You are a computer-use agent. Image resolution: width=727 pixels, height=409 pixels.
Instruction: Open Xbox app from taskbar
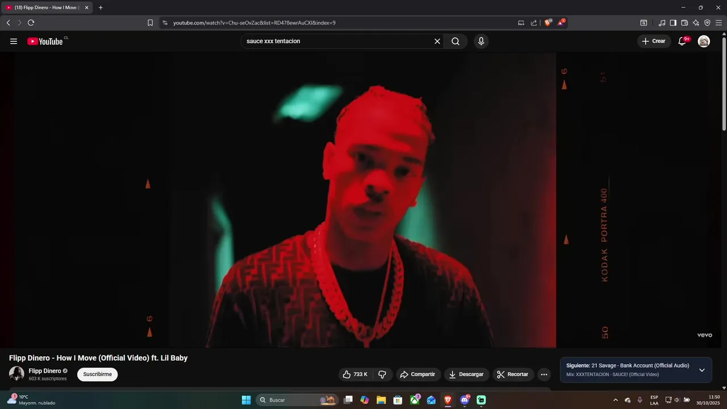coord(415,400)
